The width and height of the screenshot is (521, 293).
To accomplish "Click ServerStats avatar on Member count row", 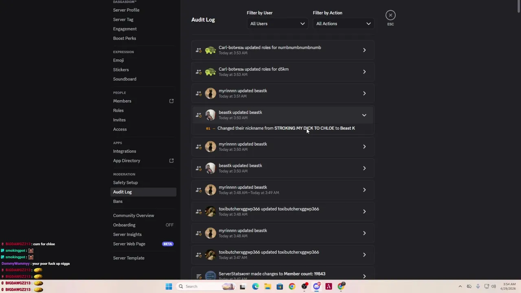I will 210,276.
